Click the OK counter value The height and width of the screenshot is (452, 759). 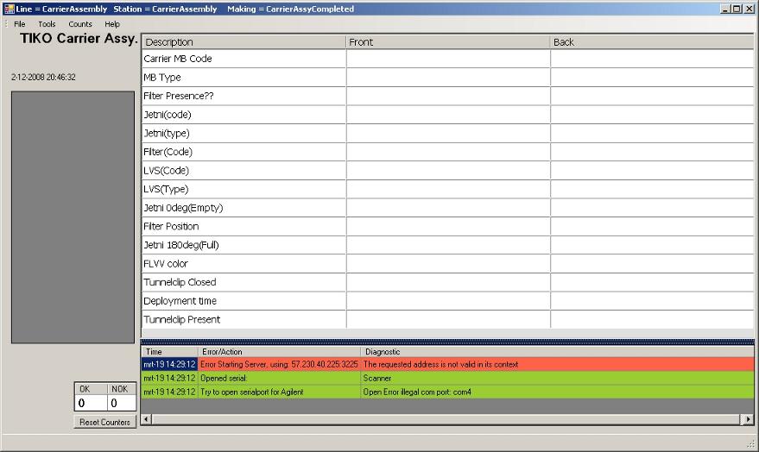click(91, 403)
